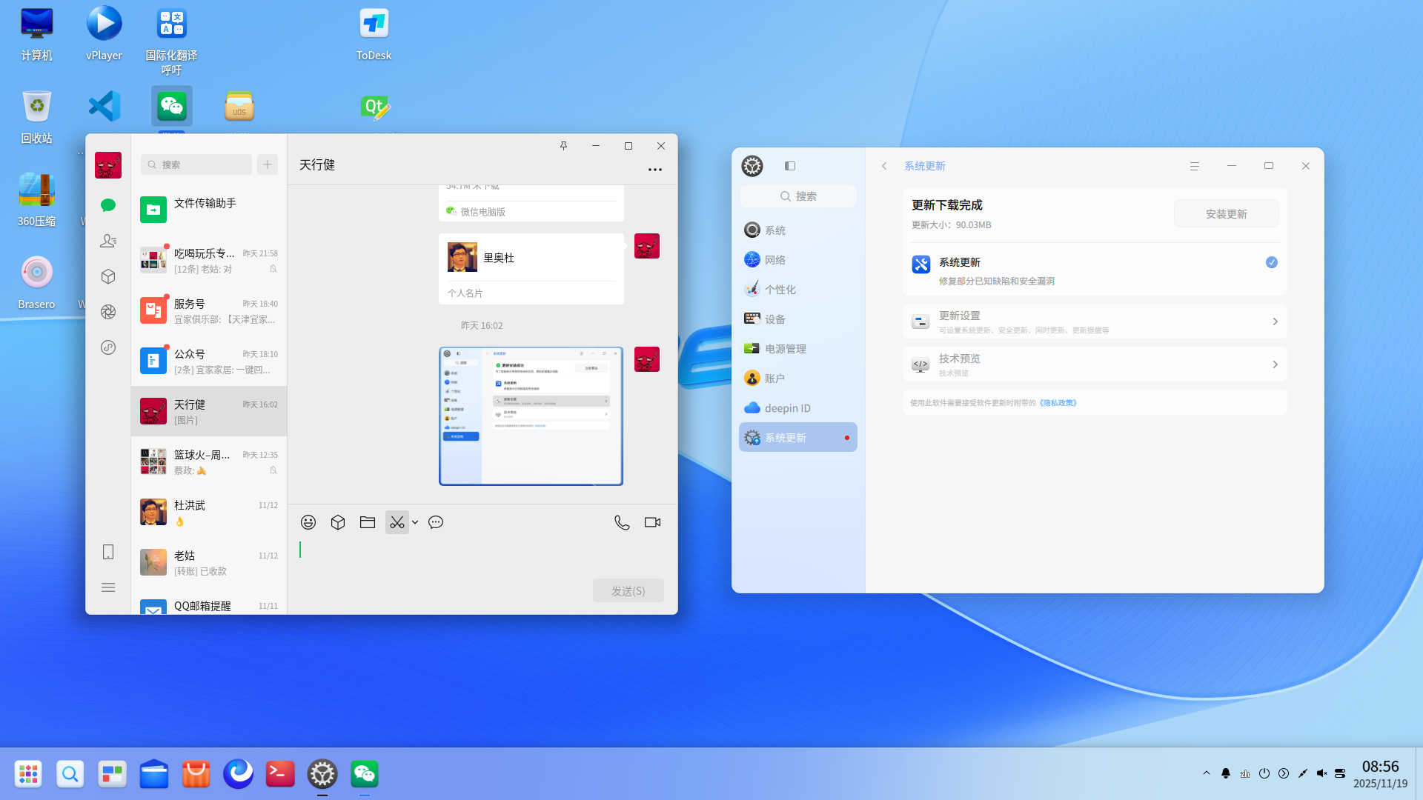Click the WeChat search field
Screen dimensions: 1423x800
click(x=196, y=164)
